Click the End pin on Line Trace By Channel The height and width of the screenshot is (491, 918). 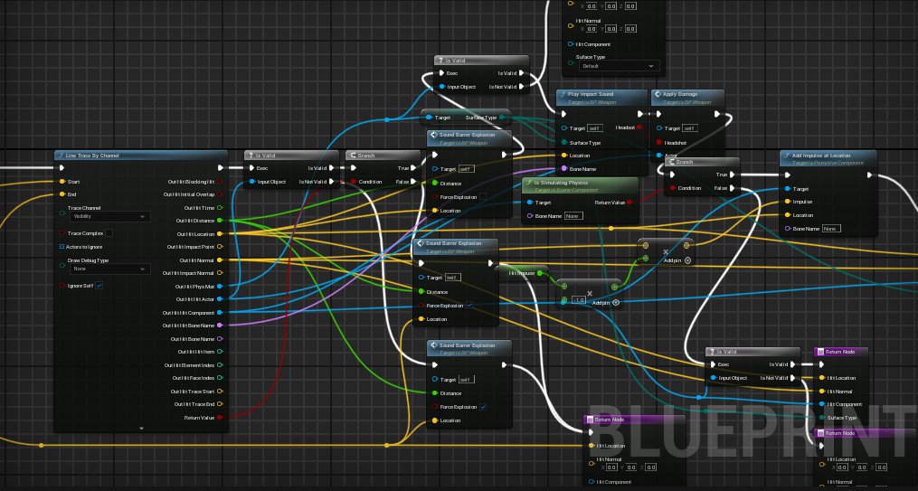[x=62, y=194]
